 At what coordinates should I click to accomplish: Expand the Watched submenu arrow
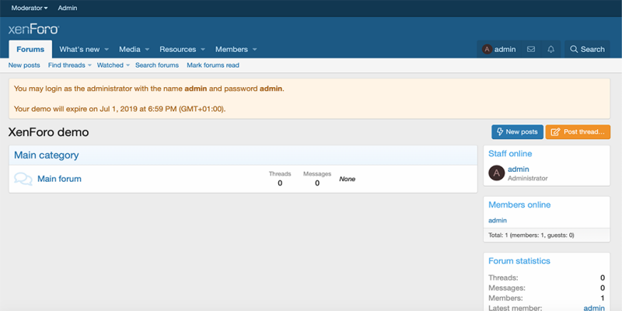[x=128, y=65]
